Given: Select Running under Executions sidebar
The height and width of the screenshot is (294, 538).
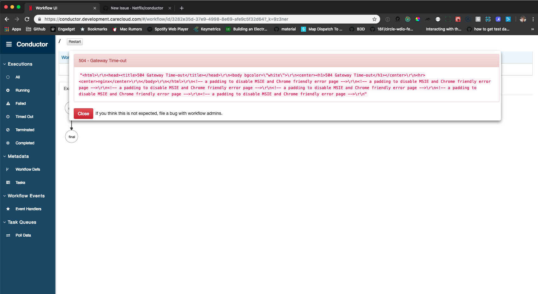Looking at the screenshot, I should tap(22, 90).
